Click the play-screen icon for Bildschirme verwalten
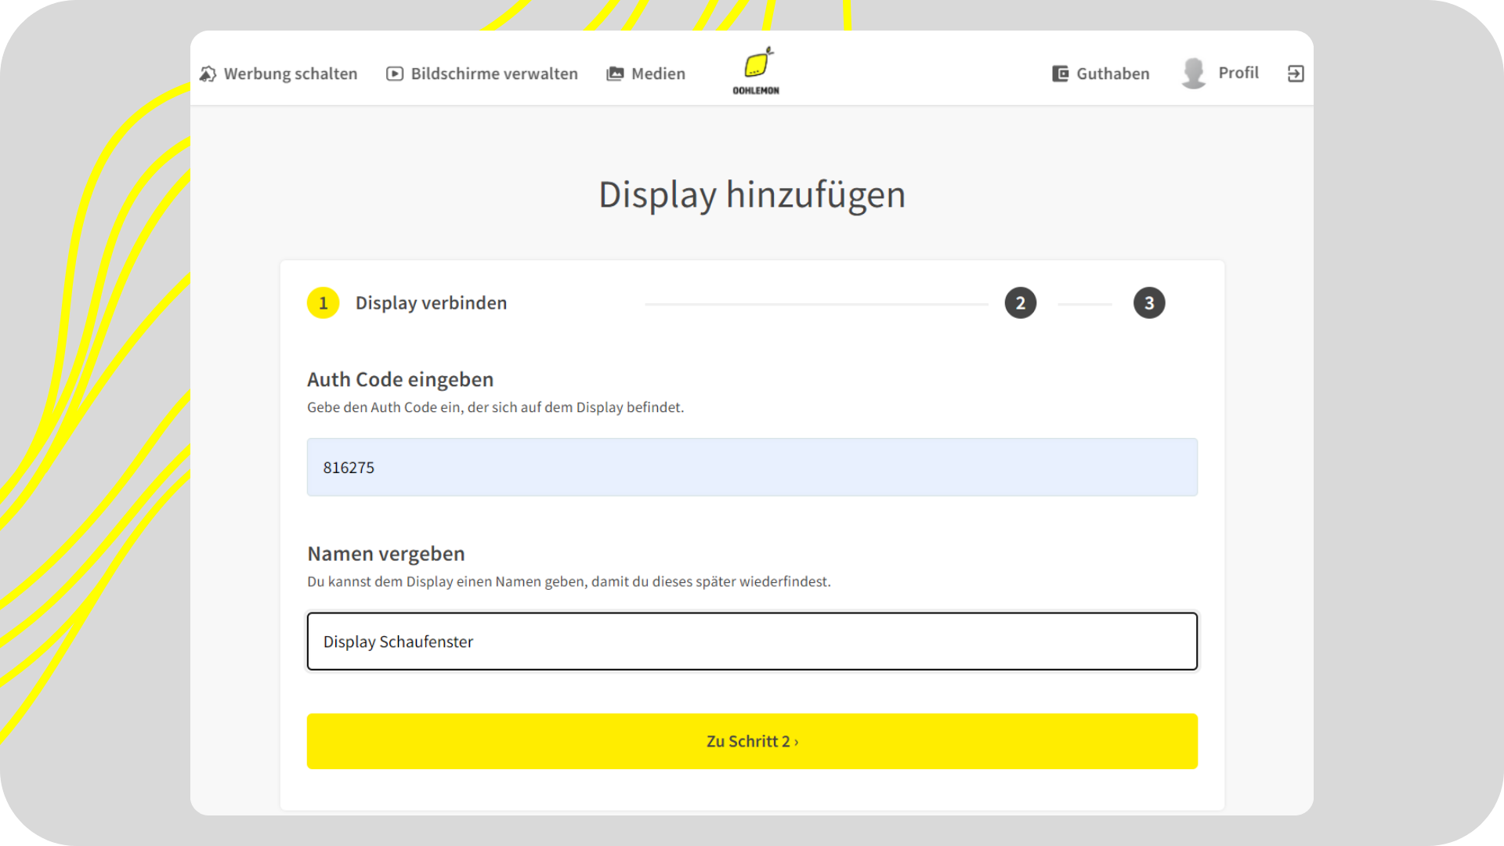Screen dimensions: 1504x846 395,74
